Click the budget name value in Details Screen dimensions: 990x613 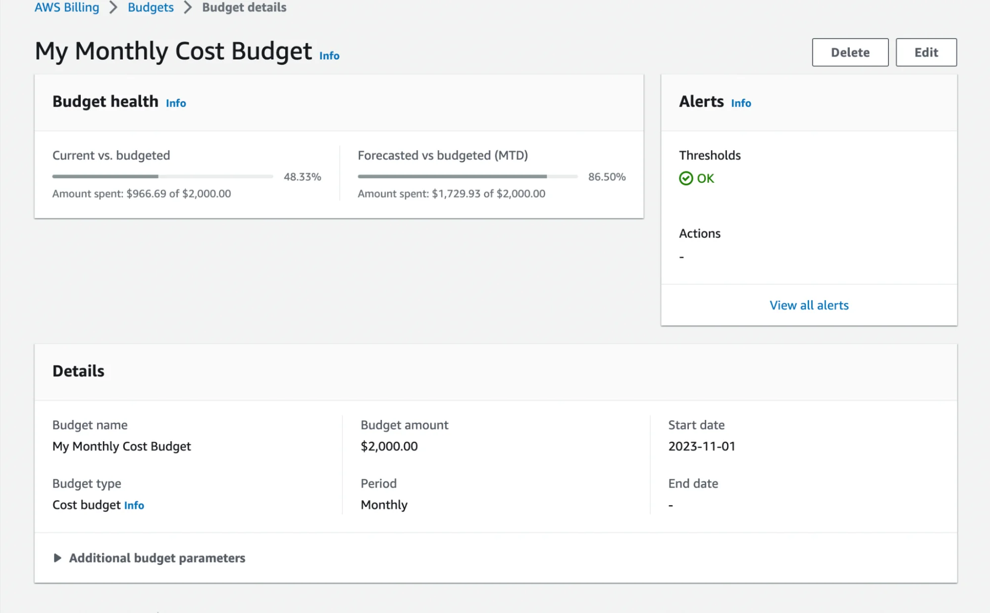click(x=121, y=446)
